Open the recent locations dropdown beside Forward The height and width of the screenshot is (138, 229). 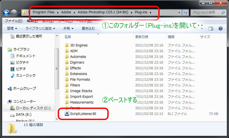(19, 13)
